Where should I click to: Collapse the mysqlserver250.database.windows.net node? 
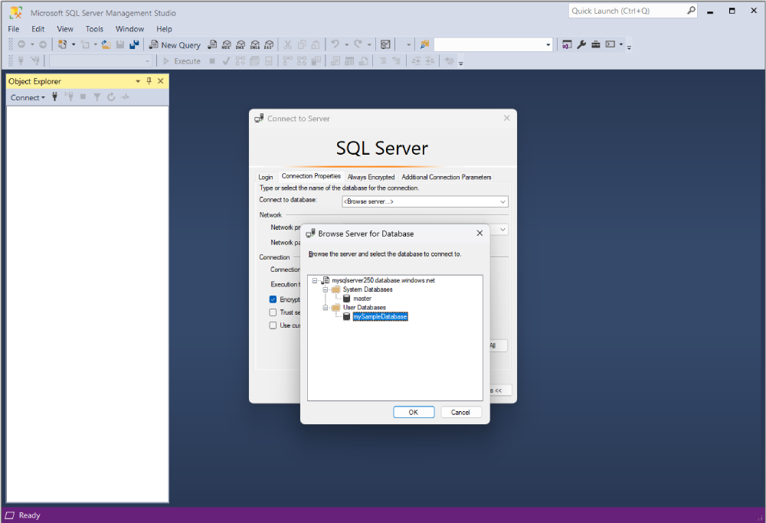(x=315, y=280)
